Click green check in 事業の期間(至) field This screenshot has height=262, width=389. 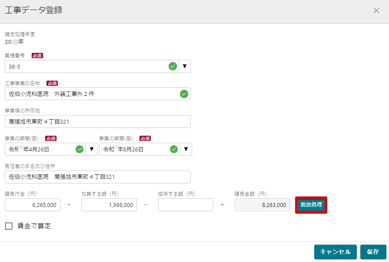pos(174,149)
